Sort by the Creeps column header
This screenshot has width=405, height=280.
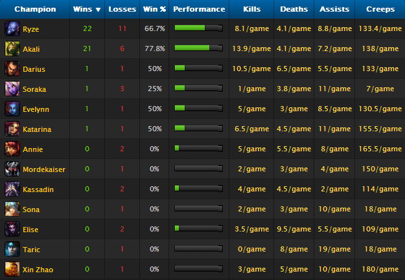(x=380, y=9)
